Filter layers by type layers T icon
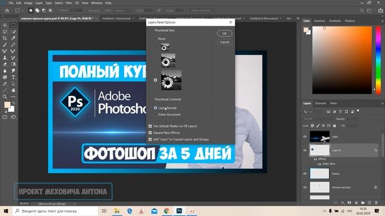 (340, 112)
